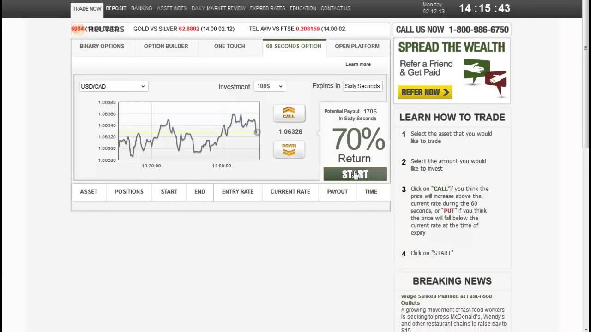The image size is (591, 332).
Task: Click the yellow REFER NOW button
Action: [x=425, y=92]
